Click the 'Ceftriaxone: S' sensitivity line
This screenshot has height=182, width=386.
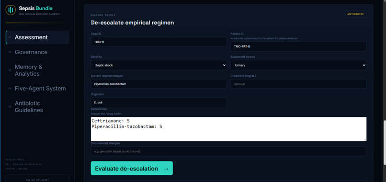(x=111, y=121)
